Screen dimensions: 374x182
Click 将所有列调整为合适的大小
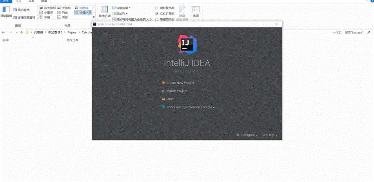132,20
